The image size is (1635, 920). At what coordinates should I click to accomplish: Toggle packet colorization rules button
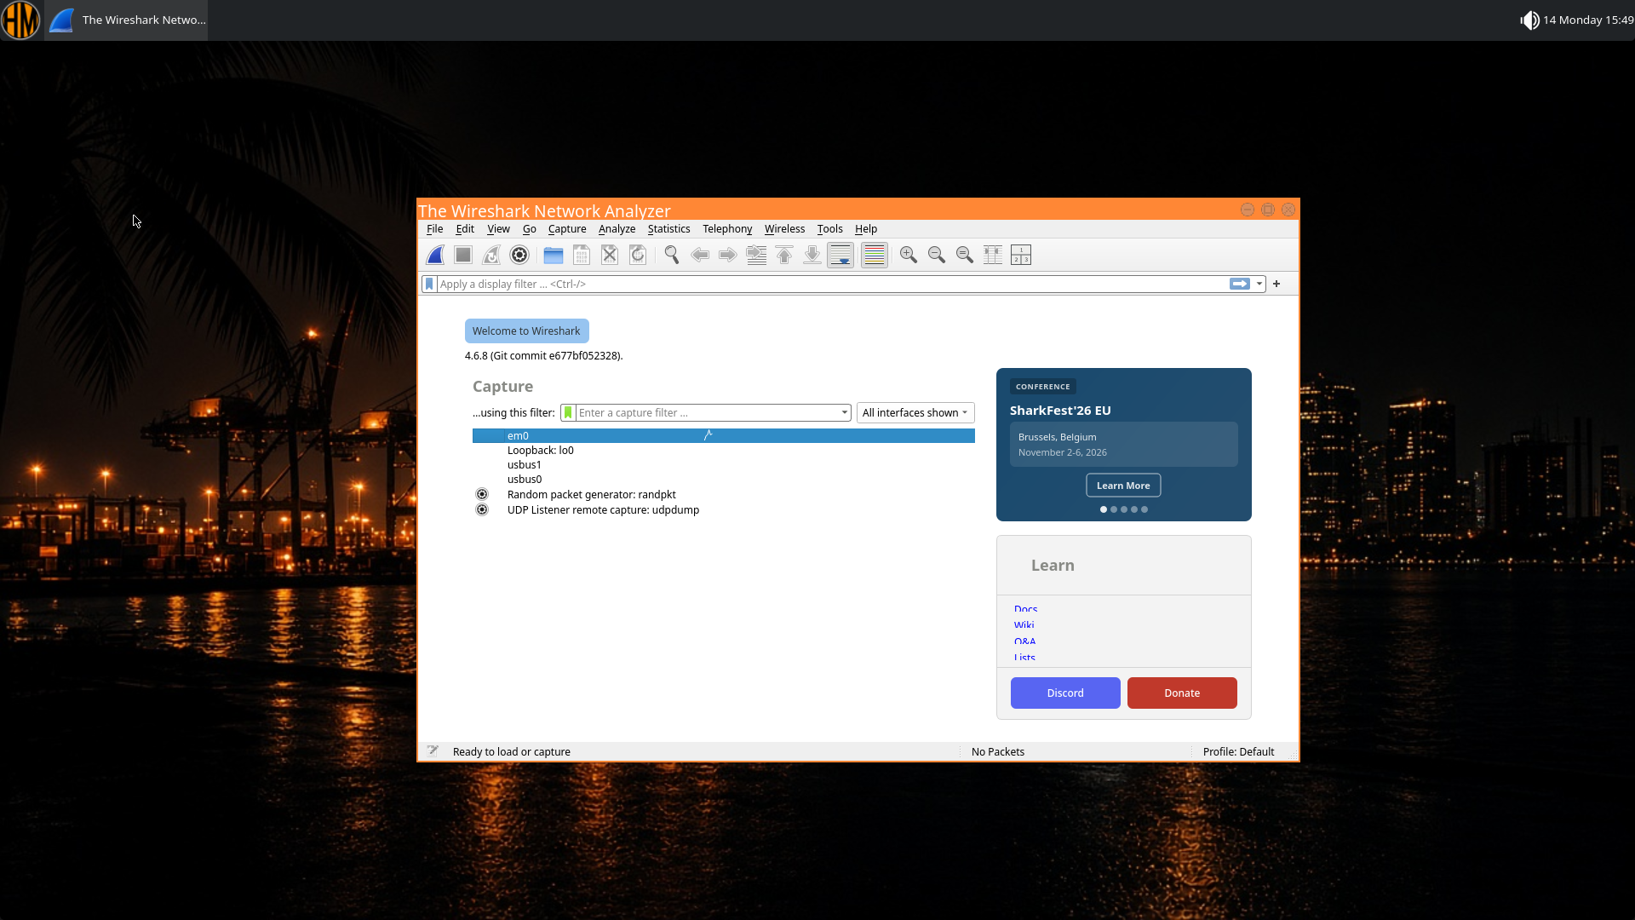coord(875,255)
